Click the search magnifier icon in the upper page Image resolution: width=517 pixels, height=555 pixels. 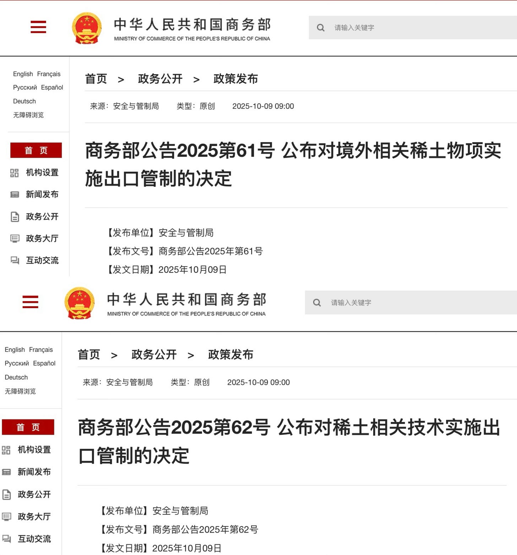click(321, 28)
